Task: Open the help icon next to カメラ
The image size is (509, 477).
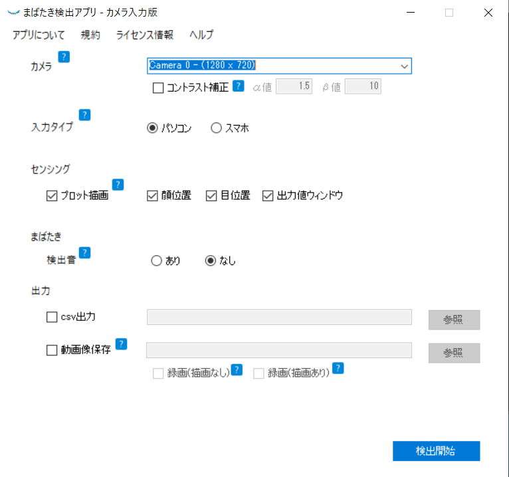Action: click(x=64, y=56)
